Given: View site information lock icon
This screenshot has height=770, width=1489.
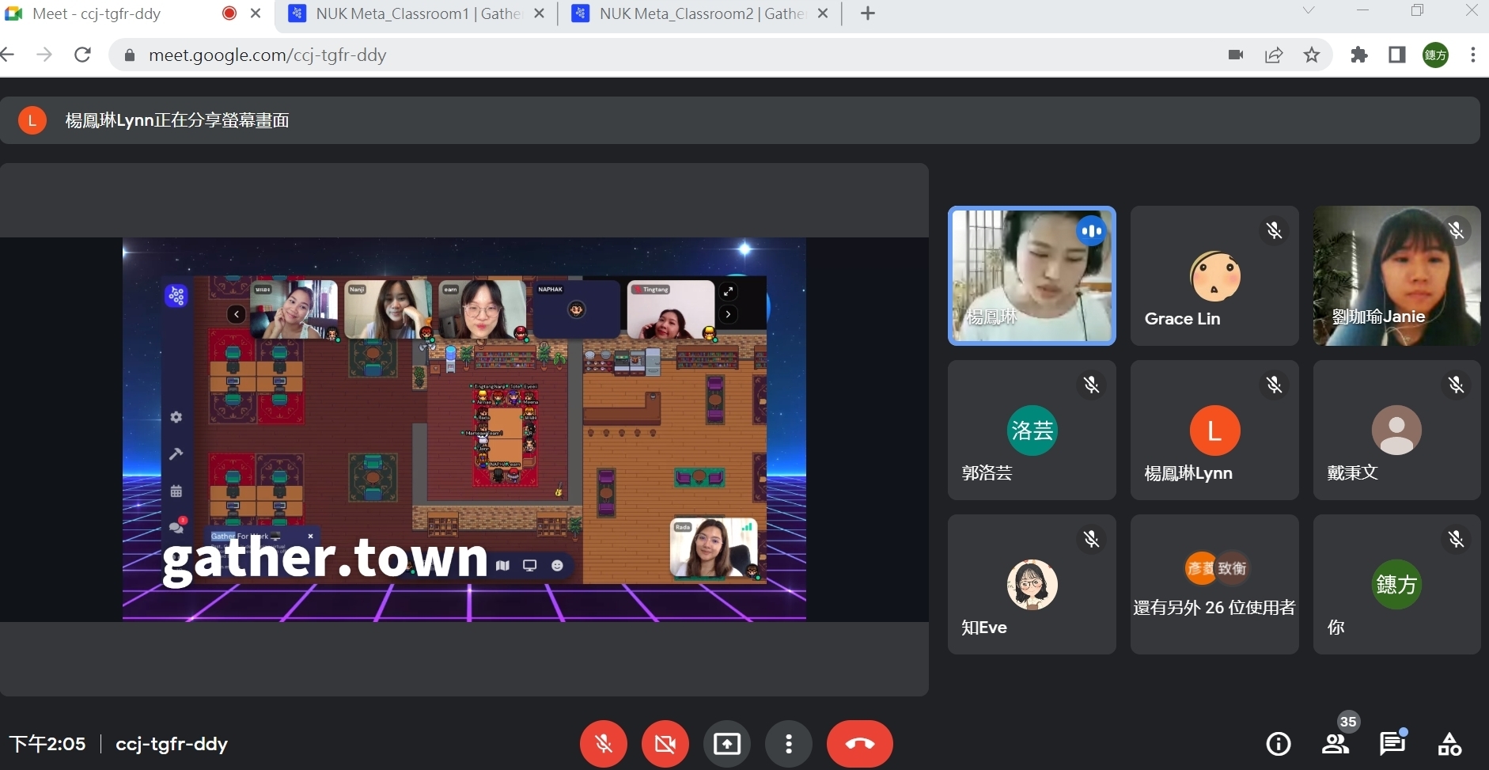Looking at the screenshot, I should tap(130, 55).
